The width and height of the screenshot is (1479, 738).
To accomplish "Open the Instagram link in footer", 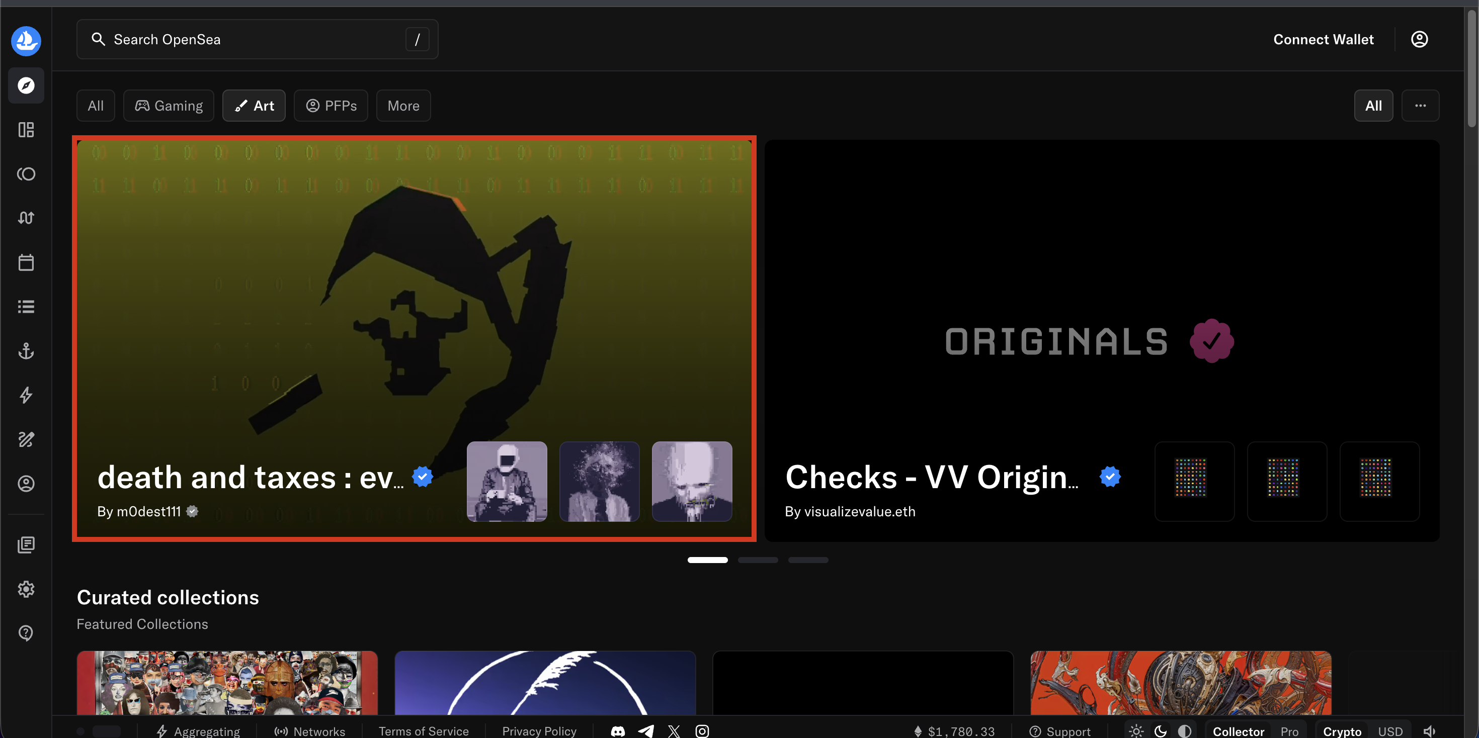I will pyautogui.click(x=702, y=731).
